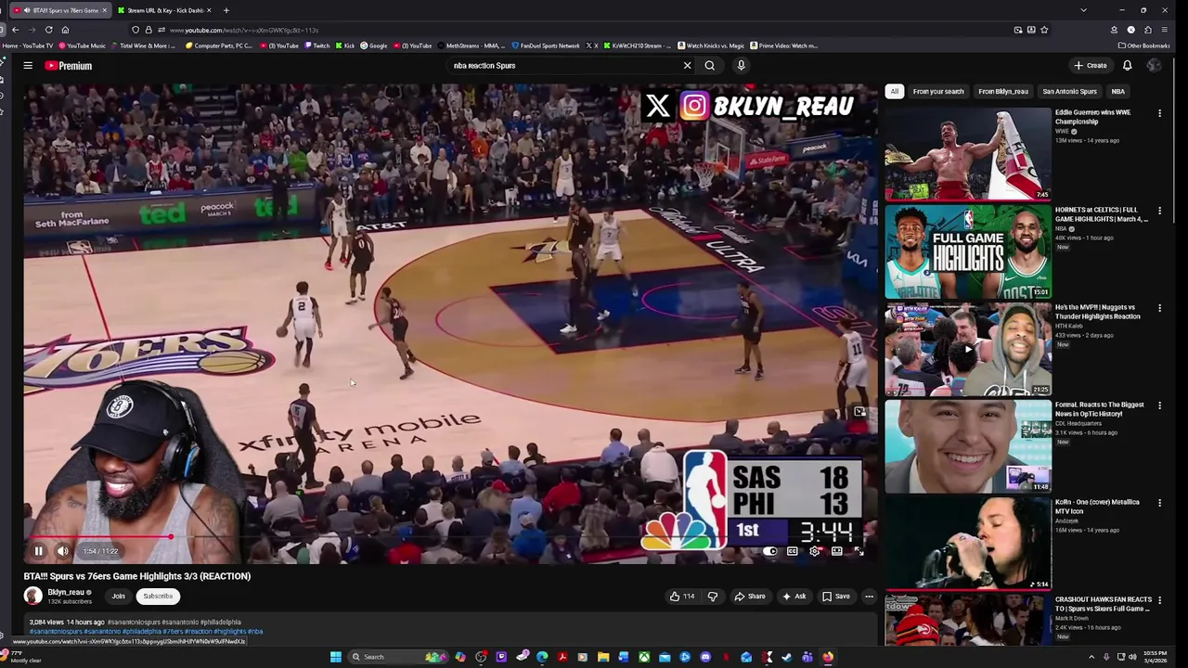Submit search with the magnifier icon
The image size is (1188, 668).
pos(709,66)
